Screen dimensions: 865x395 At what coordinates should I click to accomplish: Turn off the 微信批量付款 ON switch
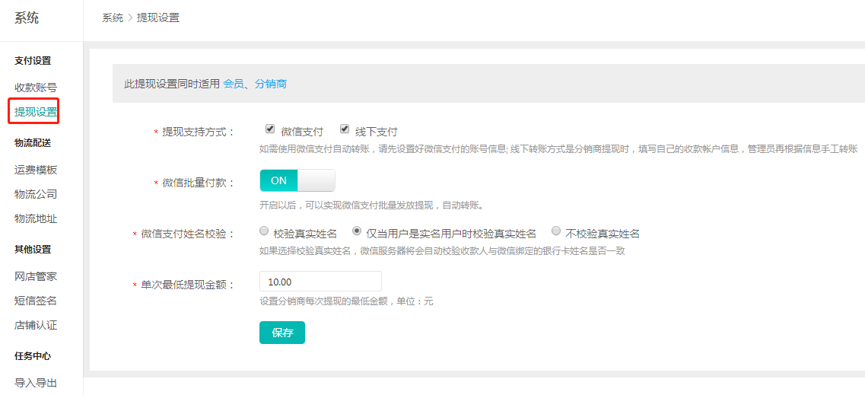(x=297, y=180)
